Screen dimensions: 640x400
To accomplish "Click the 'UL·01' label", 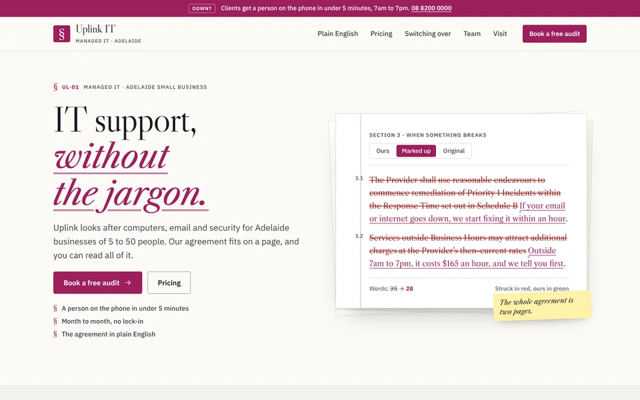I will [x=70, y=87].
